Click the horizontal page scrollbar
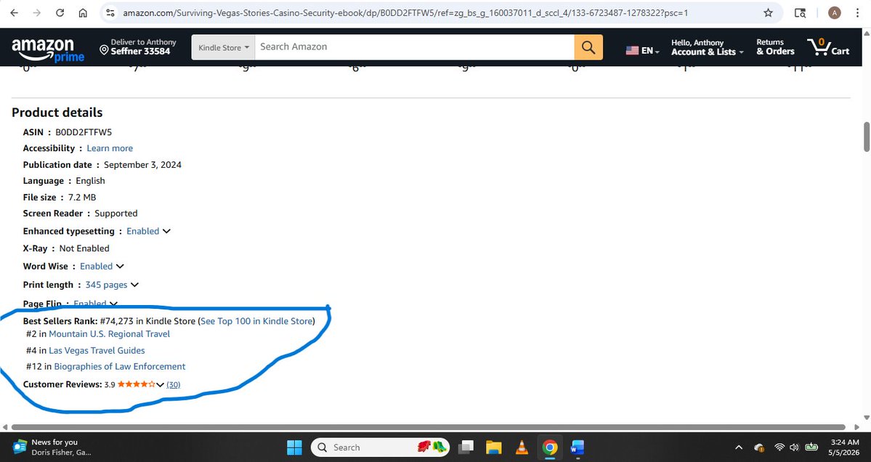 (429, 427)
